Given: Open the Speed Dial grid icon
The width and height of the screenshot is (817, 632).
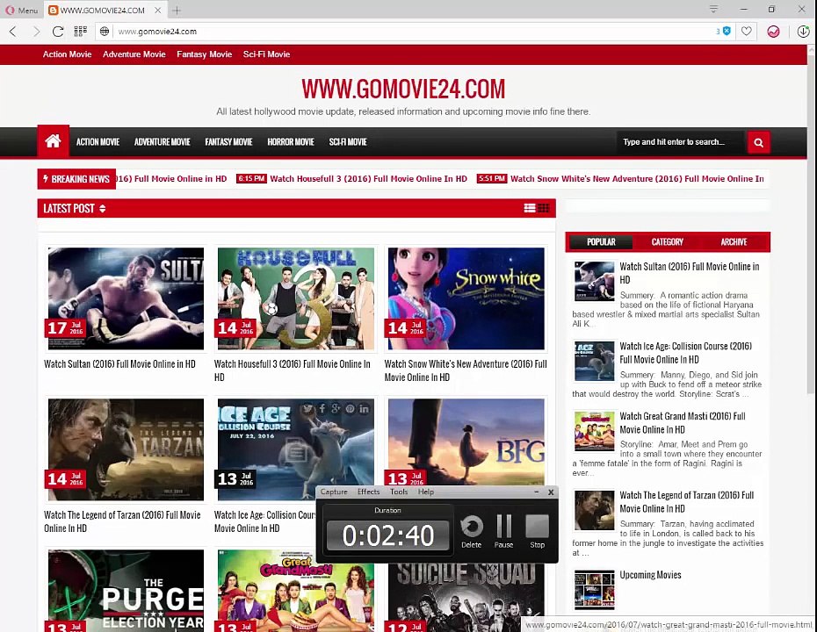Looking at the screenshot, I should click(x=80, y=32).
